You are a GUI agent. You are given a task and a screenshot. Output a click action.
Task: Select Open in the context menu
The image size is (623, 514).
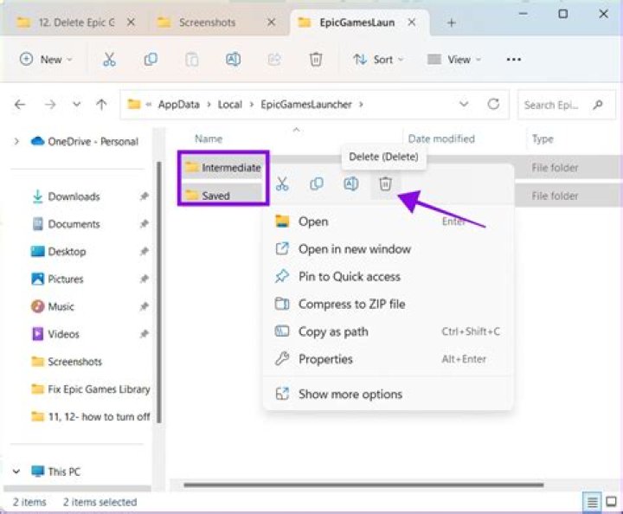(389, 222)
